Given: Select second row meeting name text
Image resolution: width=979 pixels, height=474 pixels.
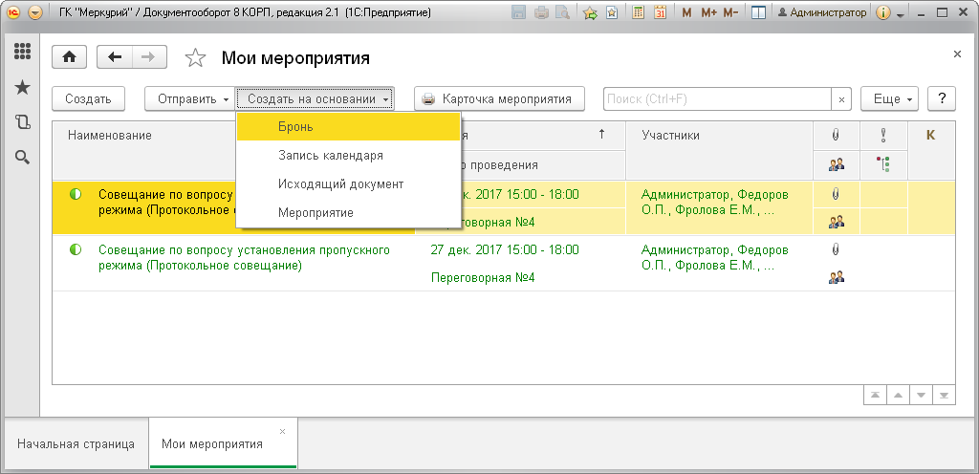Looking at the screenshot, I should click(x=244, y=258).
